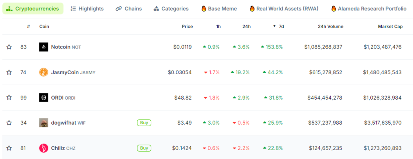Click the Chiliz red logo icon
Screen dimensions: 413x159
pyautogui.click(x=44, y=148)
